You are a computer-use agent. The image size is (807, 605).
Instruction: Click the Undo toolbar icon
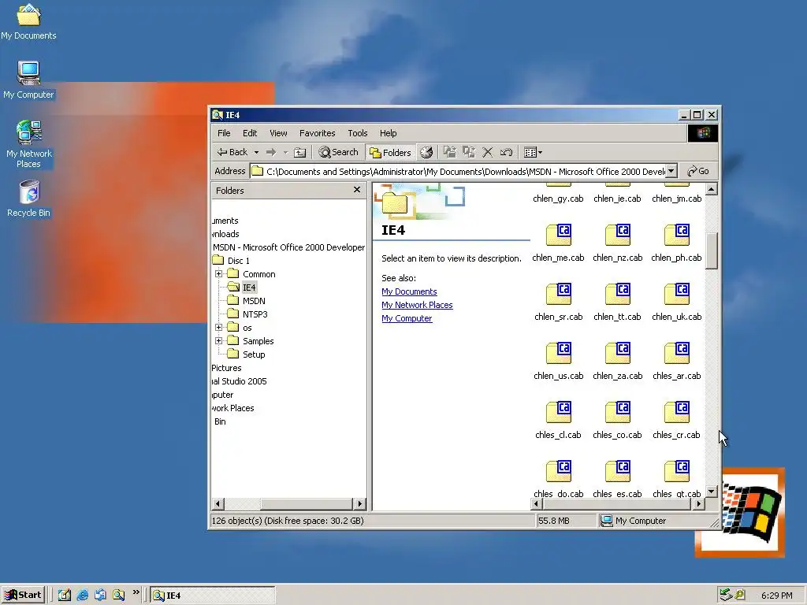point(507,152)
